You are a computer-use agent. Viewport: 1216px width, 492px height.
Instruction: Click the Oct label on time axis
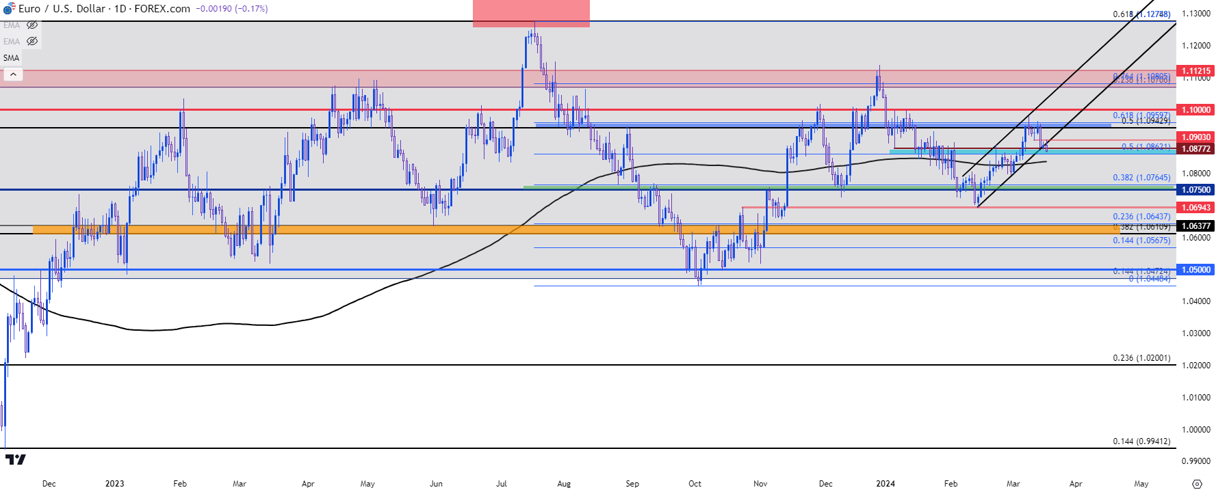(x=695, y=484)
